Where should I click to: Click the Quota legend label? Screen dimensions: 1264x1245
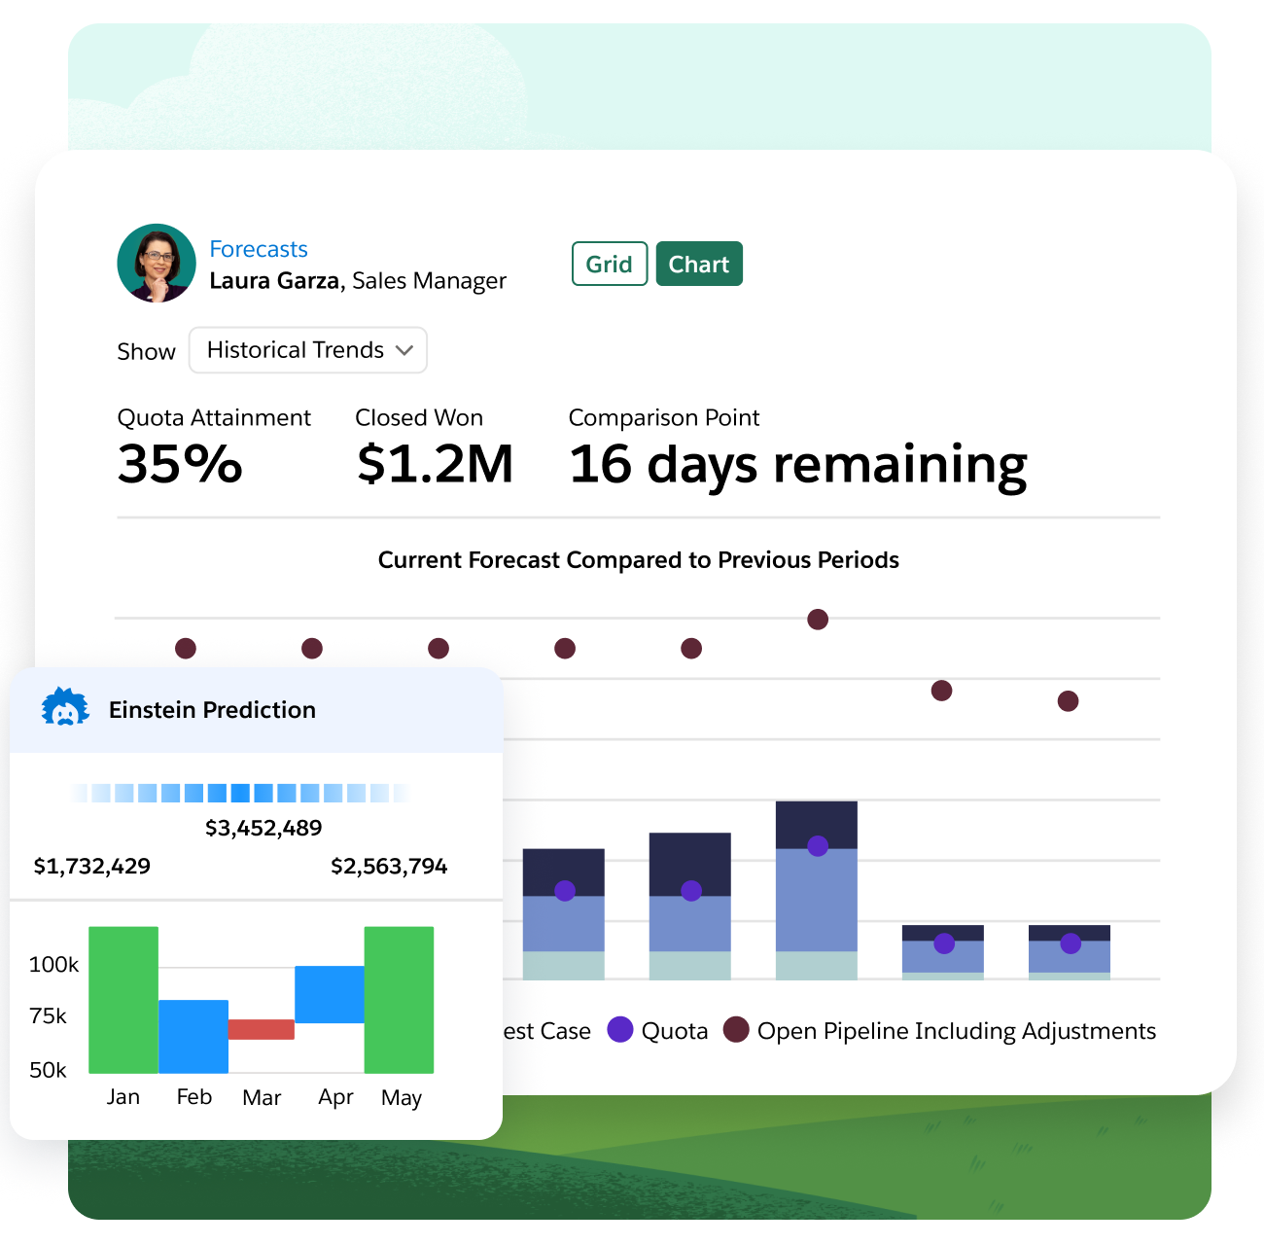point(675,1031)
